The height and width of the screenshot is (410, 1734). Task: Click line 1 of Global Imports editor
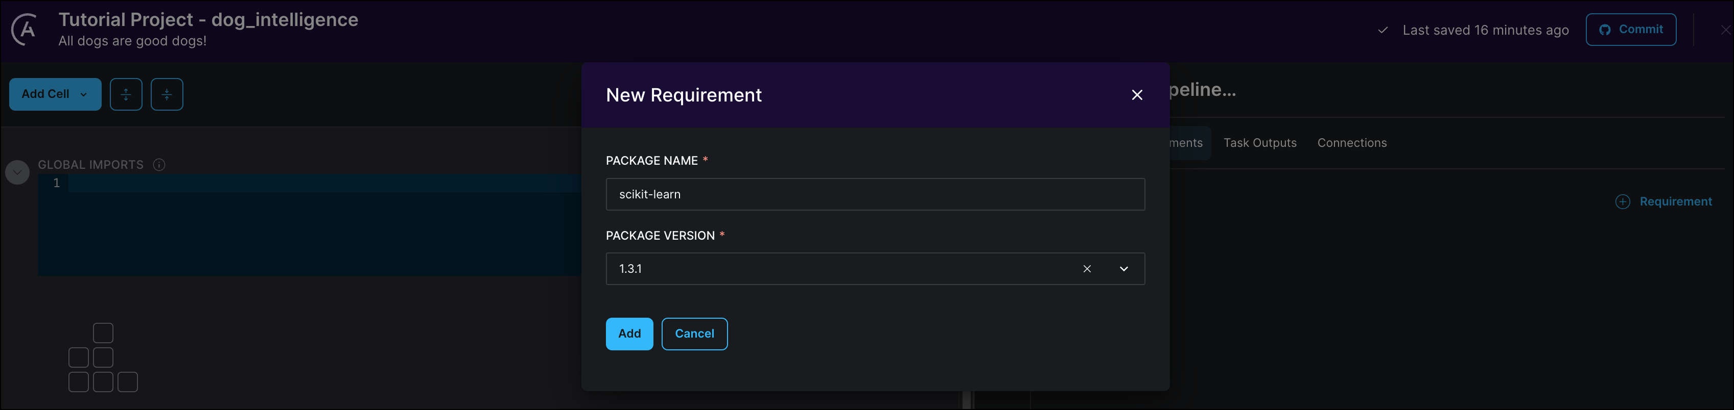pos(323,183)
